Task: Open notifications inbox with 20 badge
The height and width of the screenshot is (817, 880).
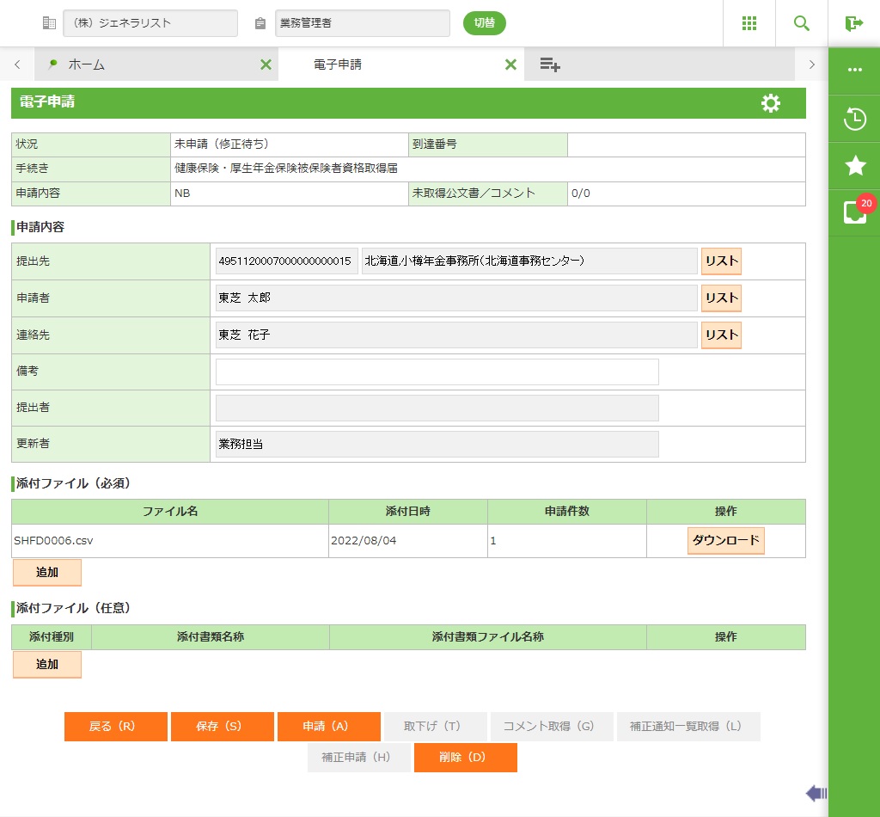Action: click(x=854, y=212)
